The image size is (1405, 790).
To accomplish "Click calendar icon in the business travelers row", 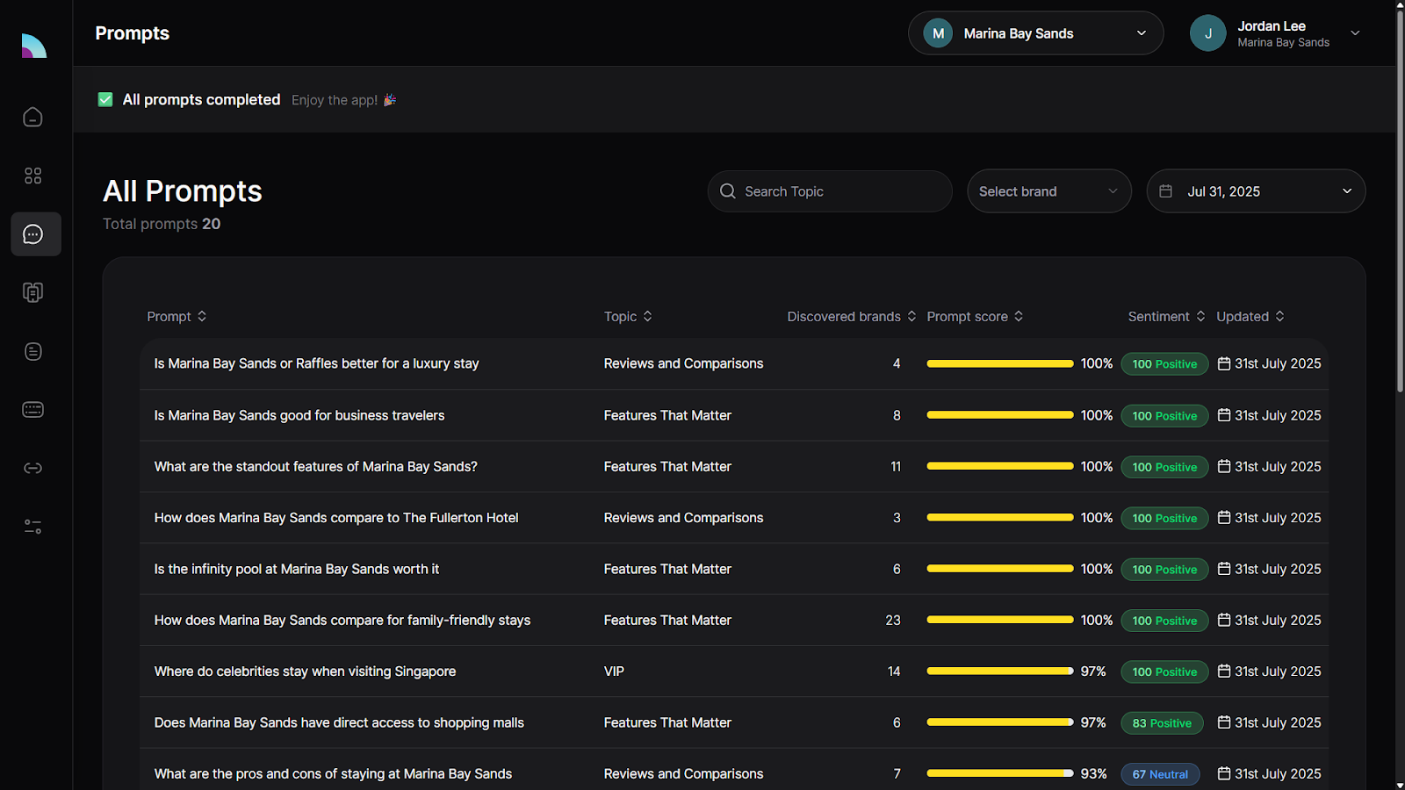I will click(x=1224, y=415).
